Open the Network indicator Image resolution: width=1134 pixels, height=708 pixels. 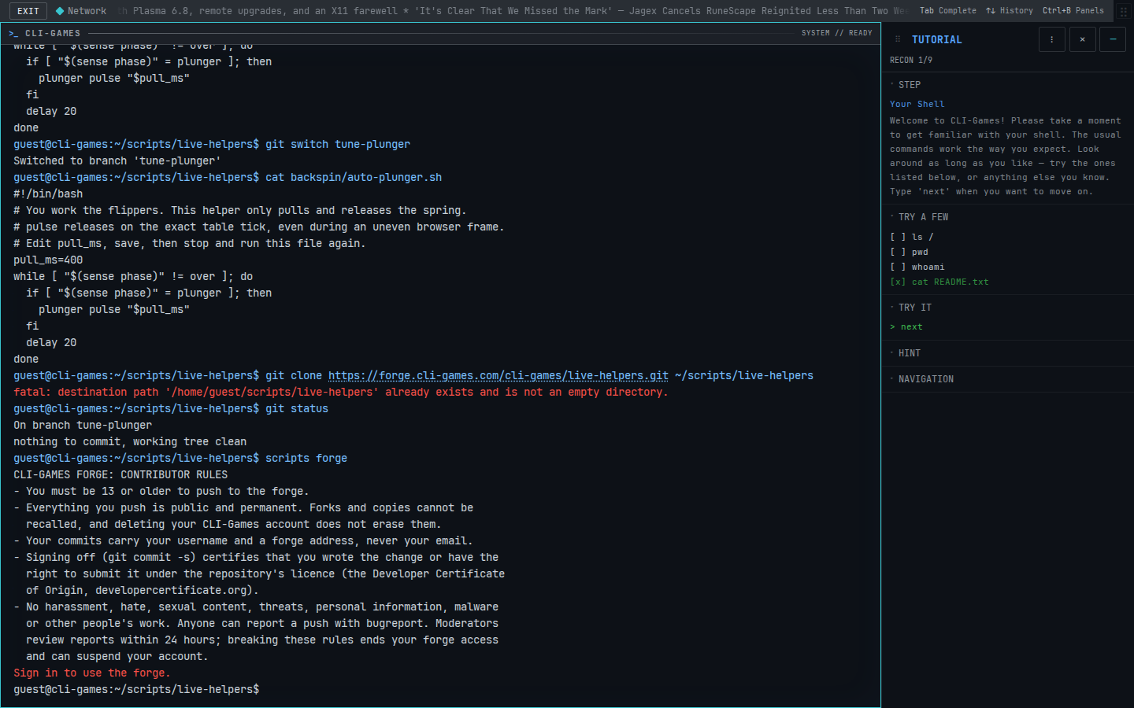[81, 11]
